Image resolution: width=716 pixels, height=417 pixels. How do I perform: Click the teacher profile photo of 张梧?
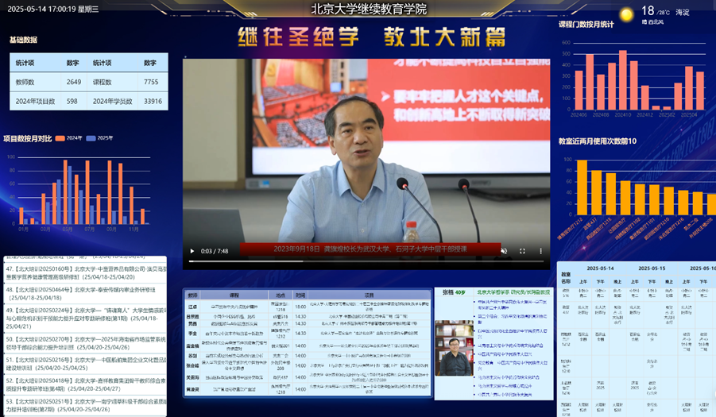455,348
